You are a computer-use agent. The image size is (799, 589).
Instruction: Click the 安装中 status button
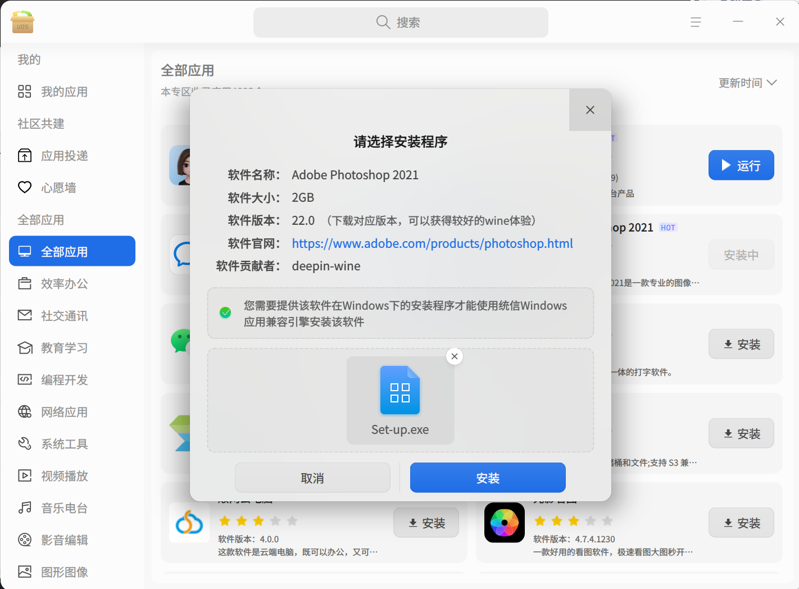point(741,255)
